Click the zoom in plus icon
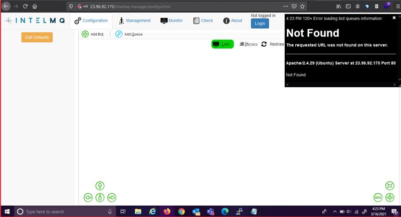This screenshot has width=401, height=217. click(x=389, y=197)
